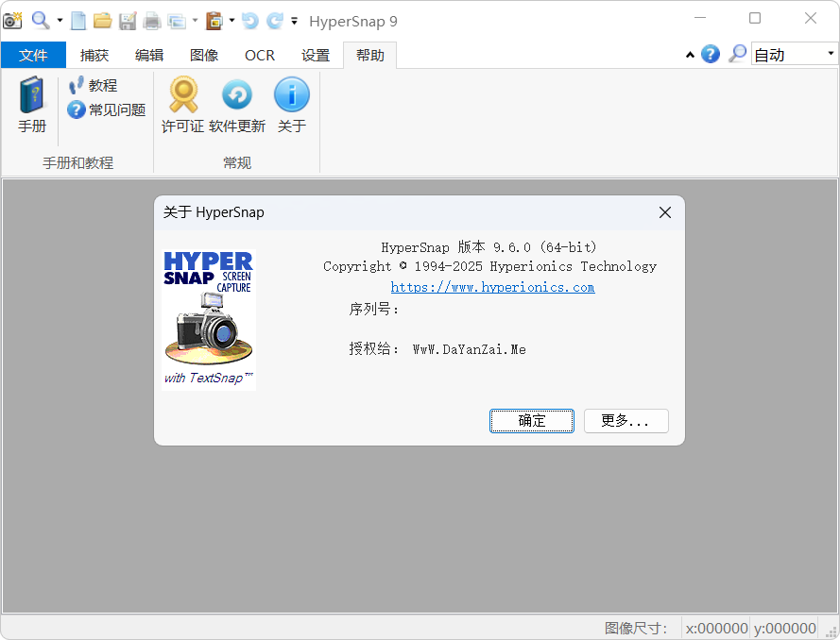
Task: Click the Copyright 1994-2025 Hyperionics line
Action: pos(489,266)
